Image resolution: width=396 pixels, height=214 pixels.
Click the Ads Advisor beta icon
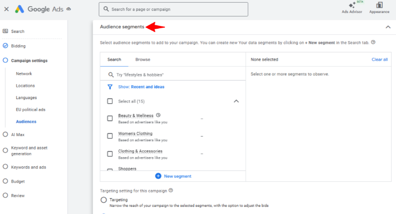(352, 6)
